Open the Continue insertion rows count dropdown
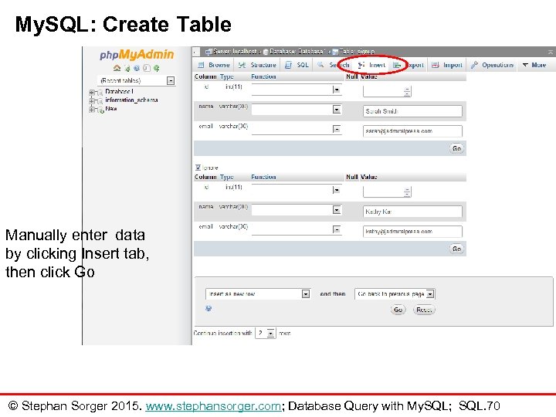Viewport: 556px width, 417px height. (265, 334)
